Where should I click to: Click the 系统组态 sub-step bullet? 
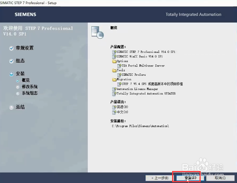(18, 93)
